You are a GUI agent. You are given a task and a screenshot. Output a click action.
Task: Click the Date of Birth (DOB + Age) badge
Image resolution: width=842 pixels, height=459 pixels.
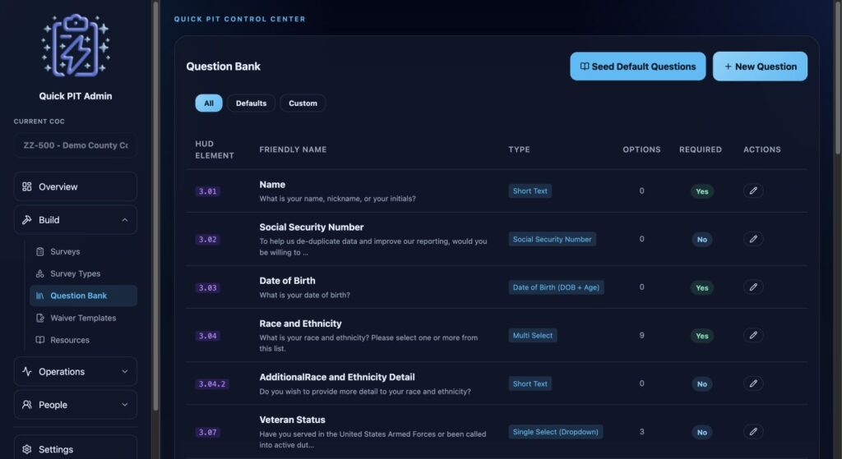[x=556, y=287]
